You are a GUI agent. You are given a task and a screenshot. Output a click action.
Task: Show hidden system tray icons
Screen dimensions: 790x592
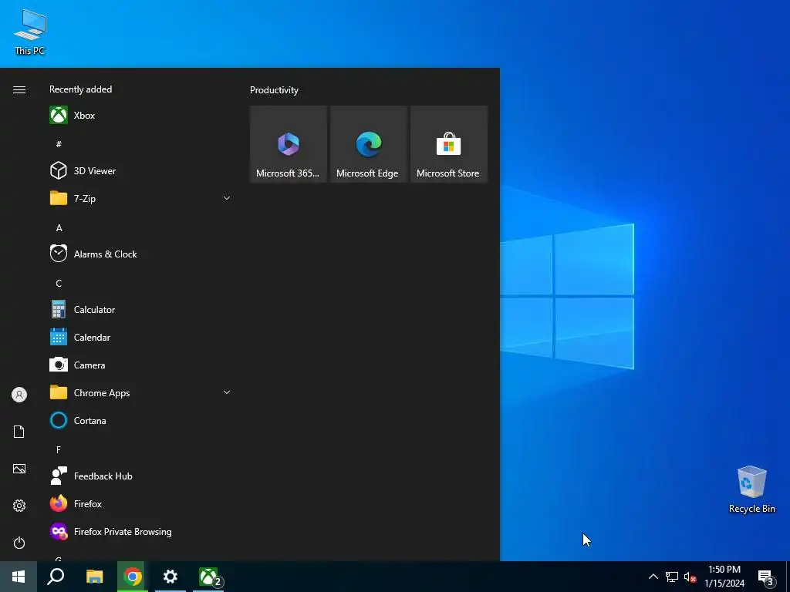(653, 577)
